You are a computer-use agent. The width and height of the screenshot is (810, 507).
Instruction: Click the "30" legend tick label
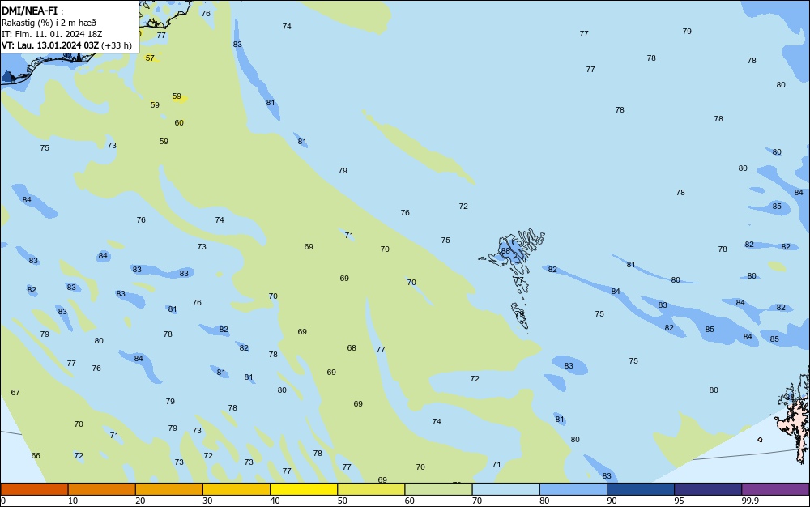pos(207,501)
